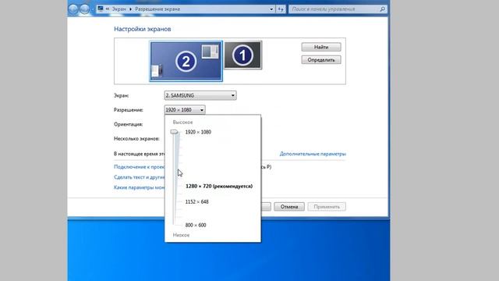Click the refresh button beside address bar
This screenshot has height=281, width=499.
coord(281,9)
